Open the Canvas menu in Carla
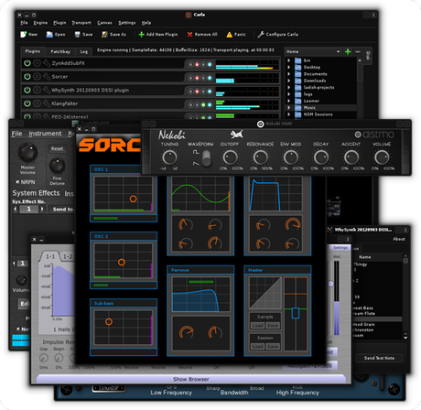This screenshot has width=421, height=410. tap(104, 23)
